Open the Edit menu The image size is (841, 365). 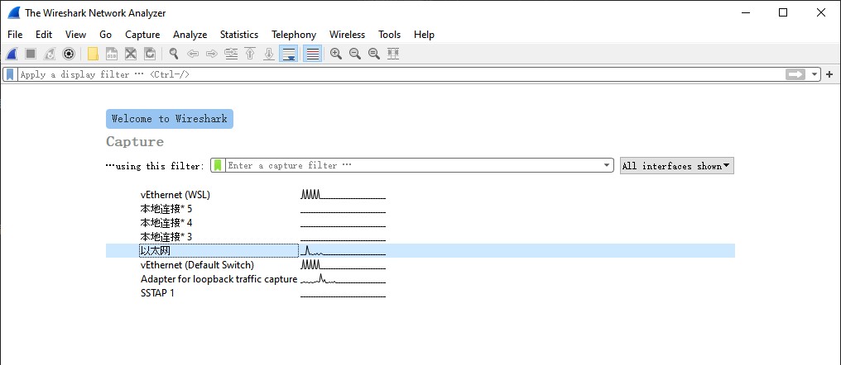coord(44,34)
